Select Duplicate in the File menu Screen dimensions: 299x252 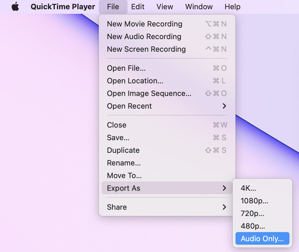pos(167,150)
